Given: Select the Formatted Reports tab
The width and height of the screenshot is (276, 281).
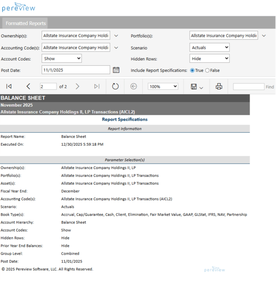Looking at the screenshot, I should tap(26, 23).
